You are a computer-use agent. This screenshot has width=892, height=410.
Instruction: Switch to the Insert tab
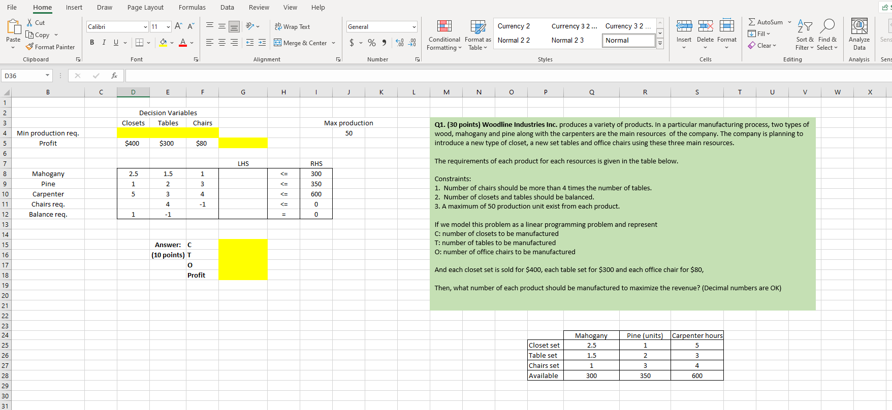pos(74,7)
